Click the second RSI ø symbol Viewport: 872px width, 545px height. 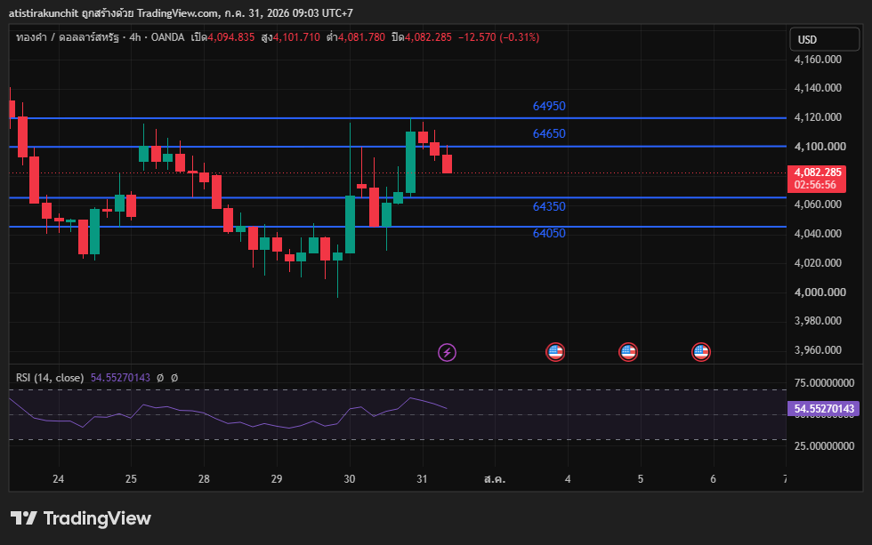tap(174, 378)
